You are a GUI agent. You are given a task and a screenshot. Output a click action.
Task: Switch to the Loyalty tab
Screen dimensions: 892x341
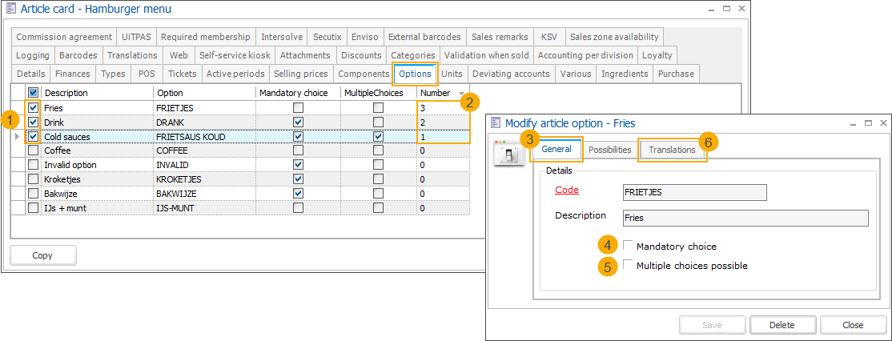(x=657, y=55)
